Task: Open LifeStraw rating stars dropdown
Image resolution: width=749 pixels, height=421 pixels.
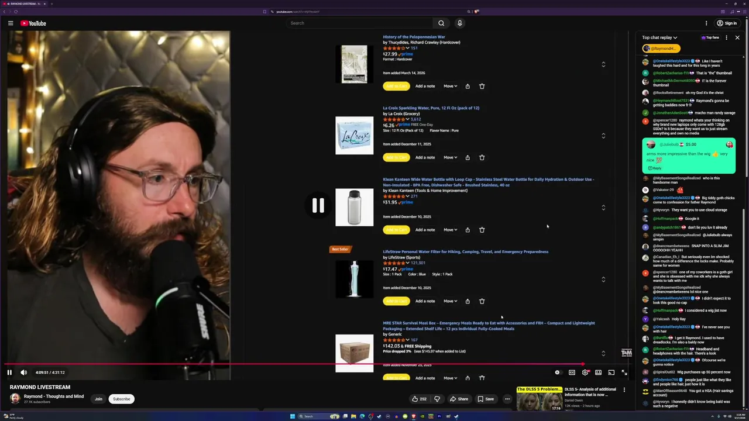Action: coord(396,263)
